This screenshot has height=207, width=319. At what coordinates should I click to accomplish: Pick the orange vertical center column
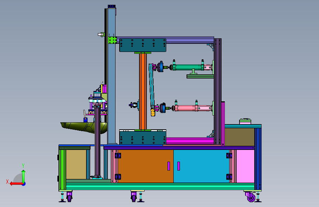[x=143, y=91]
